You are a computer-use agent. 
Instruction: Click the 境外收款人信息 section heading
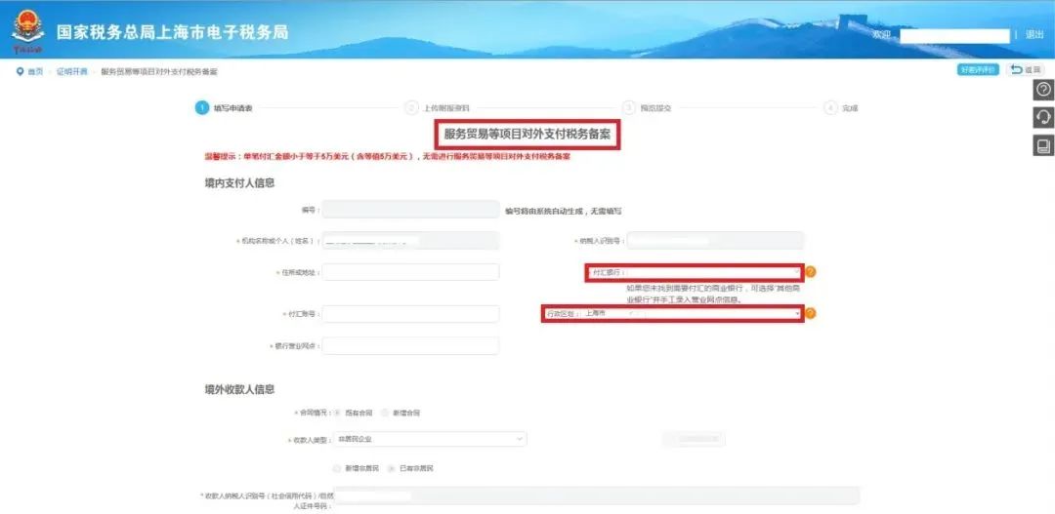click(239, 390)
